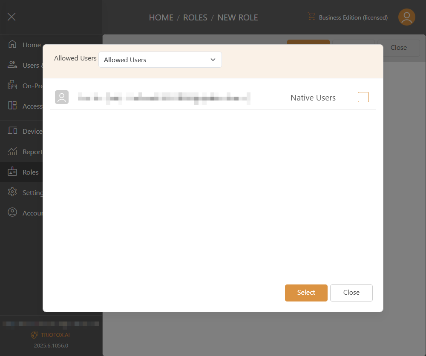The width and height of the screenshot is (426, 356).
Task: Click the Users icon in the sidebar
Action: [x=12, y=65]
